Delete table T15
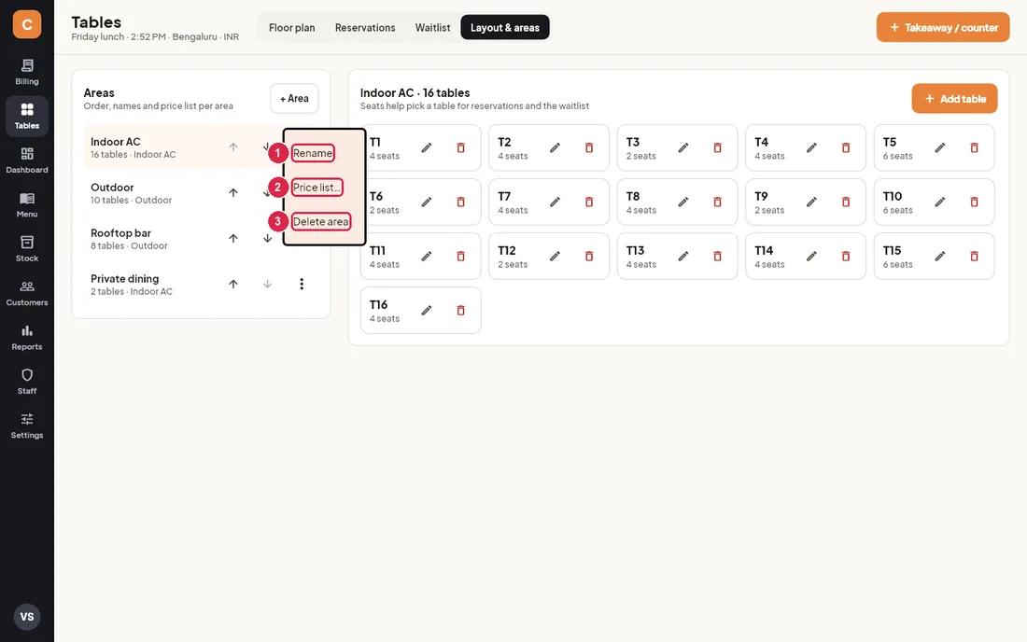This screenshot has width=1027, height=642. pyautogui.click(x=974, y=257)
